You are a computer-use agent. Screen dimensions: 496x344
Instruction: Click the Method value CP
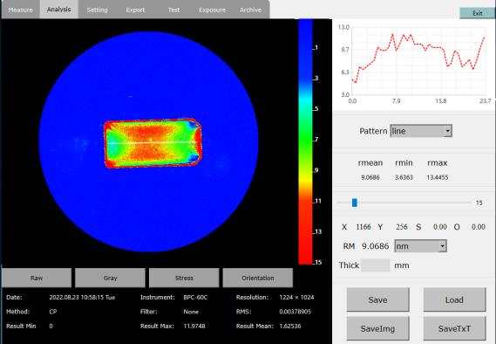(53, 312)
